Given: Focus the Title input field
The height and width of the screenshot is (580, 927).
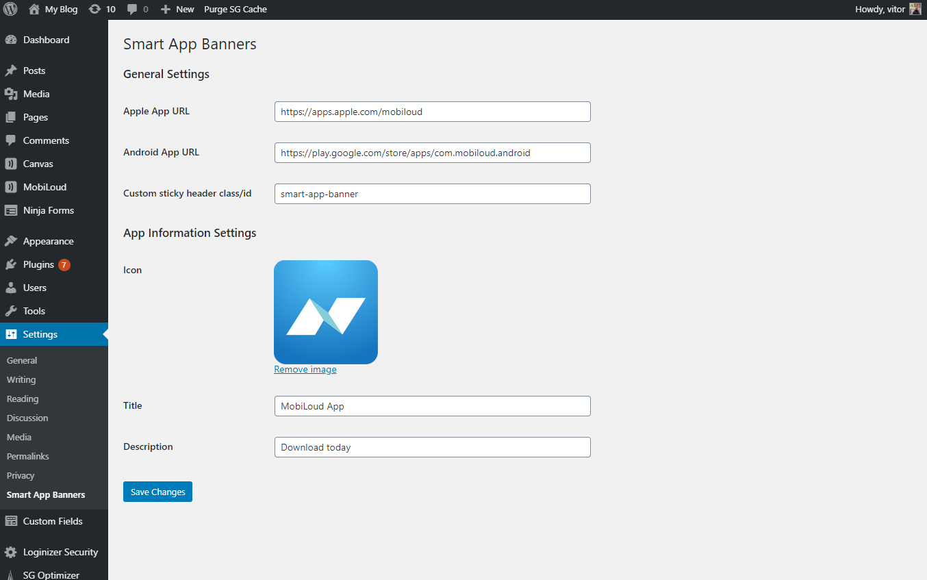Looking at the screenshot, I should [x=433, y=406].
